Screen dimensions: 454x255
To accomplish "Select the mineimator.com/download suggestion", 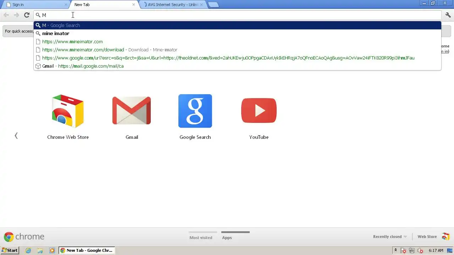I will [237, 50].
